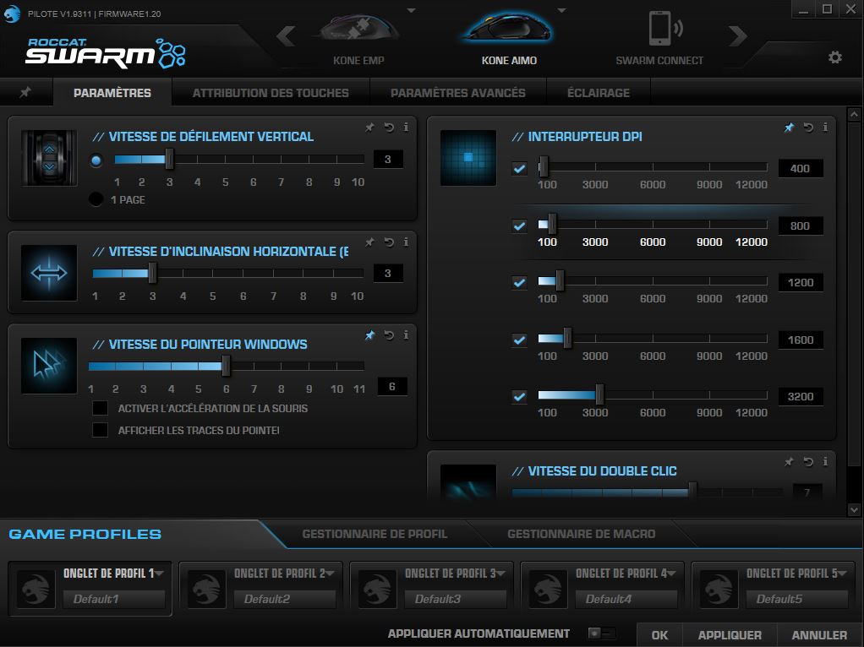The image size is (864, 647).
Task: Open the Paramètres tab
Action: tap(112, 93)
